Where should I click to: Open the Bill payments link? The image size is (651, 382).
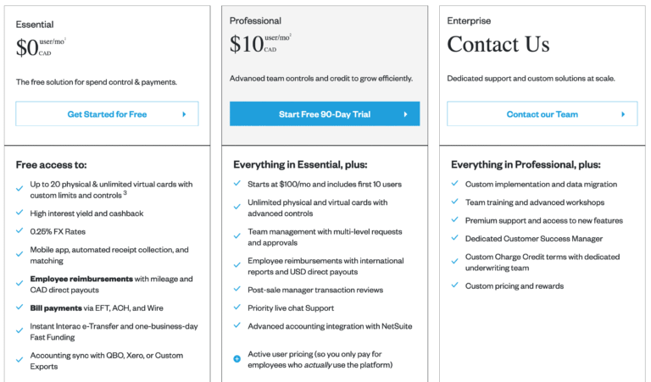pyautogui.click(x=56, y=306)
